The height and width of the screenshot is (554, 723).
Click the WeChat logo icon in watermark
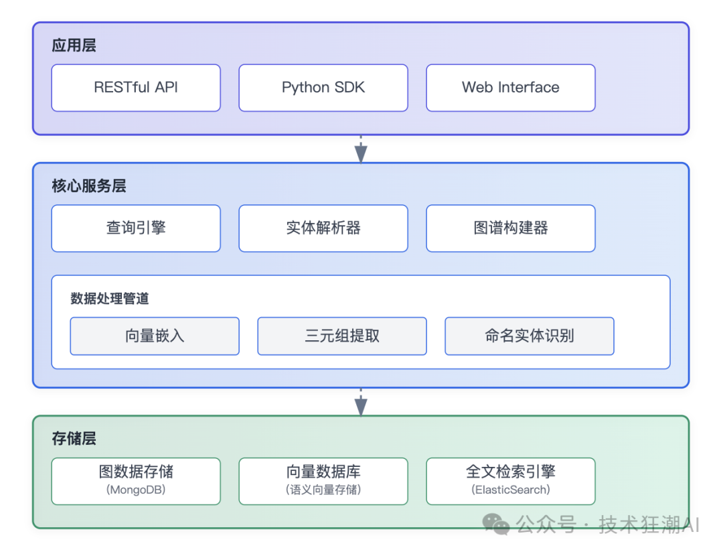click(x=497, y=524)
